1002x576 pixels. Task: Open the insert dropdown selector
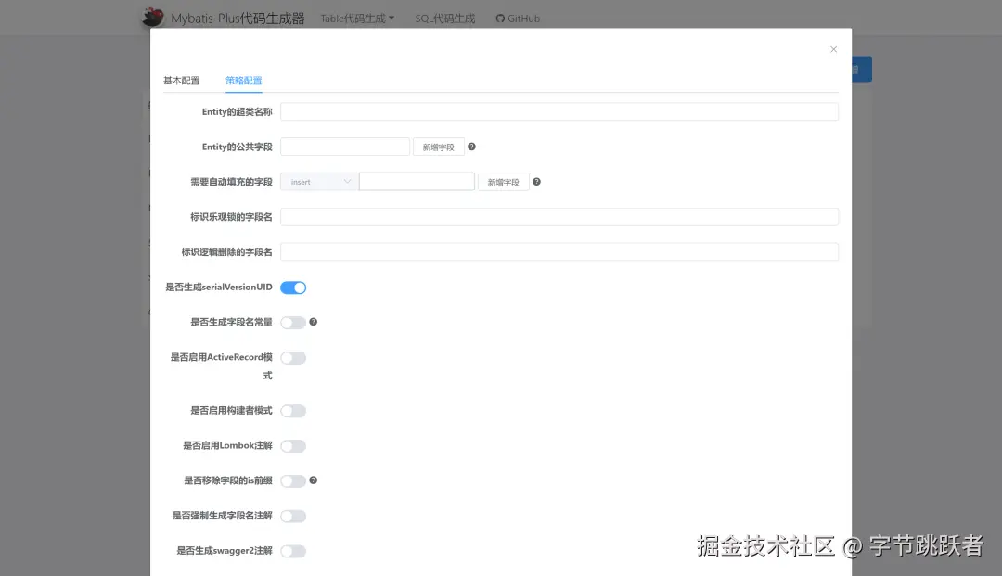click(x=318, y=181)
